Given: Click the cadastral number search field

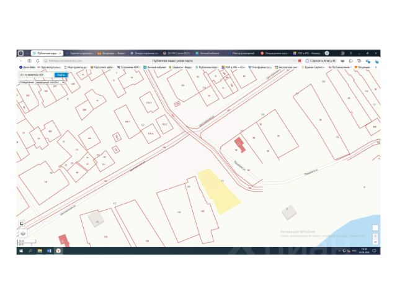Looking at the screenshot, I should tap(37, 74).
